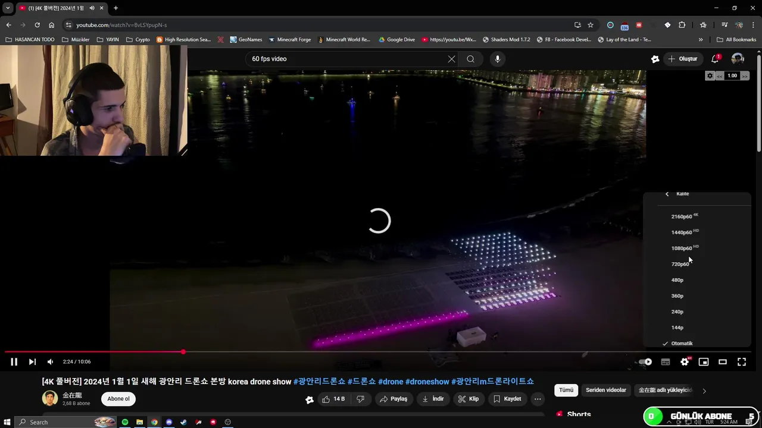Open the Chrome three-dot menu
The height and width of the screenshot is (428, 762).
752,25
